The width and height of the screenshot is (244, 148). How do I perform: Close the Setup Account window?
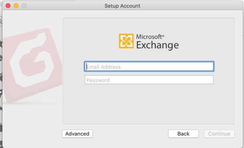(8, 6)
